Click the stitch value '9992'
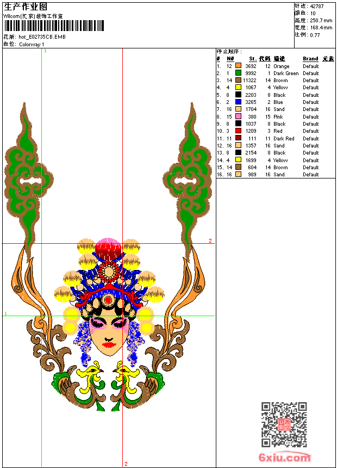 [x=251, y=73]
